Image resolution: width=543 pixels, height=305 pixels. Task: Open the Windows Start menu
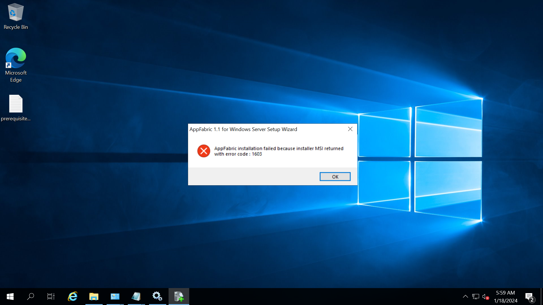(10, 297)
